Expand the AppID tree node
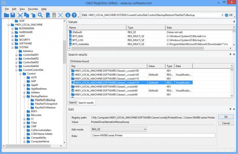238x154 pixels. coord(24,85)
